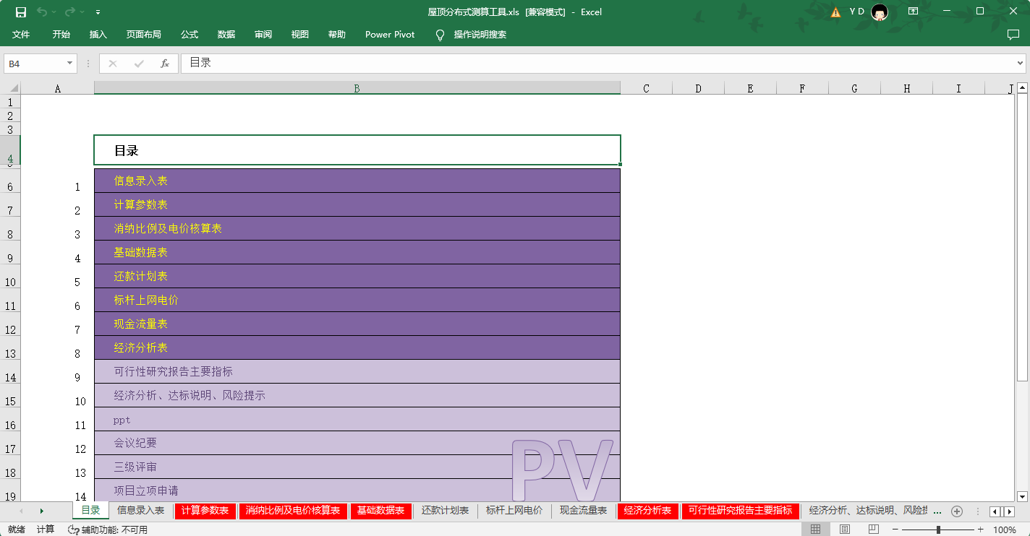Click the zoom slider handle
The image size is (1030, 536).
pyautogui.click(x=938, y=529)
